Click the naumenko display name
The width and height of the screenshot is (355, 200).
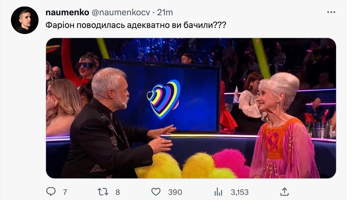(67, 12)
